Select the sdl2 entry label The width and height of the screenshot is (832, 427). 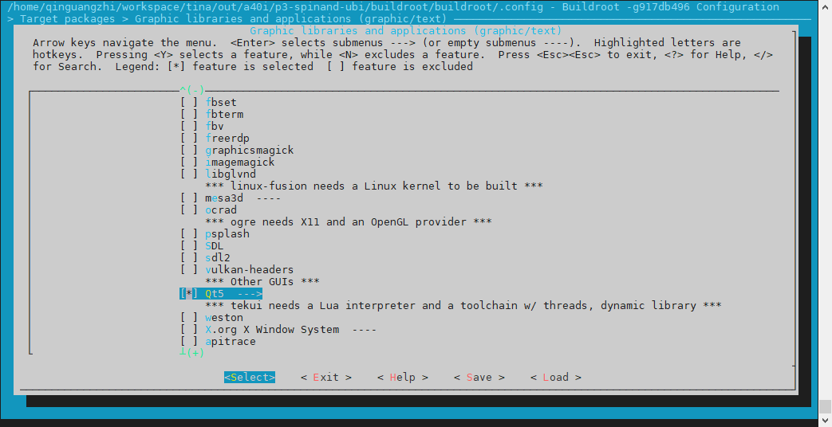[x=218, y=258]
